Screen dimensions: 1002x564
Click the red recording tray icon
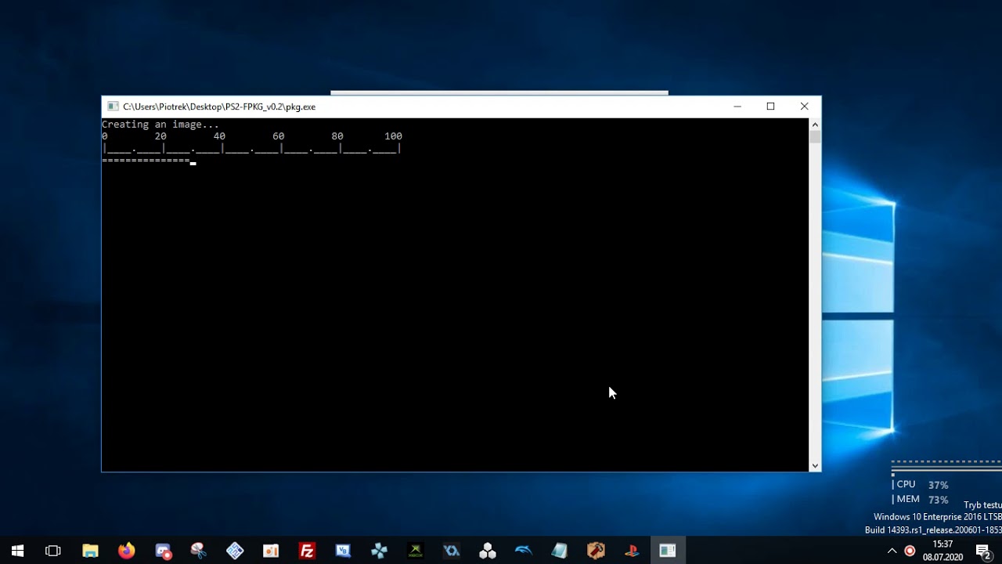[910, 551]
